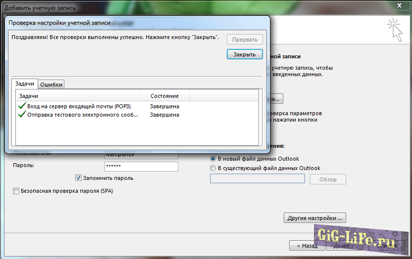Click the green checkmark next to POP3 login task
412x259 pixels.
coord(22,106)
